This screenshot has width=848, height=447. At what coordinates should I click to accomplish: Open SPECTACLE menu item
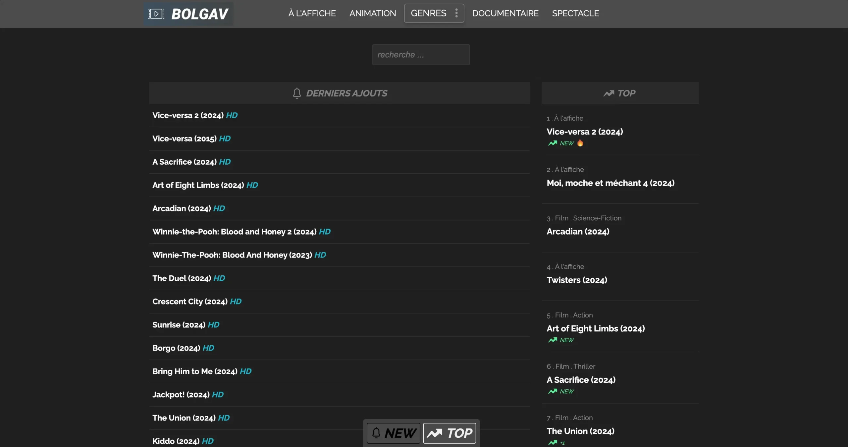[x=575, y=13]
